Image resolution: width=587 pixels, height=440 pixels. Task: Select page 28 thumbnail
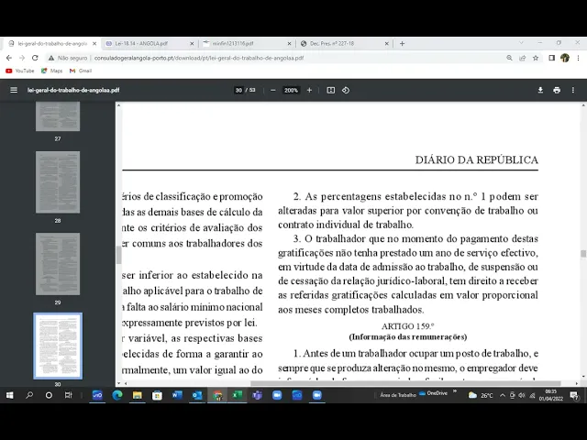tap(58, 182)
